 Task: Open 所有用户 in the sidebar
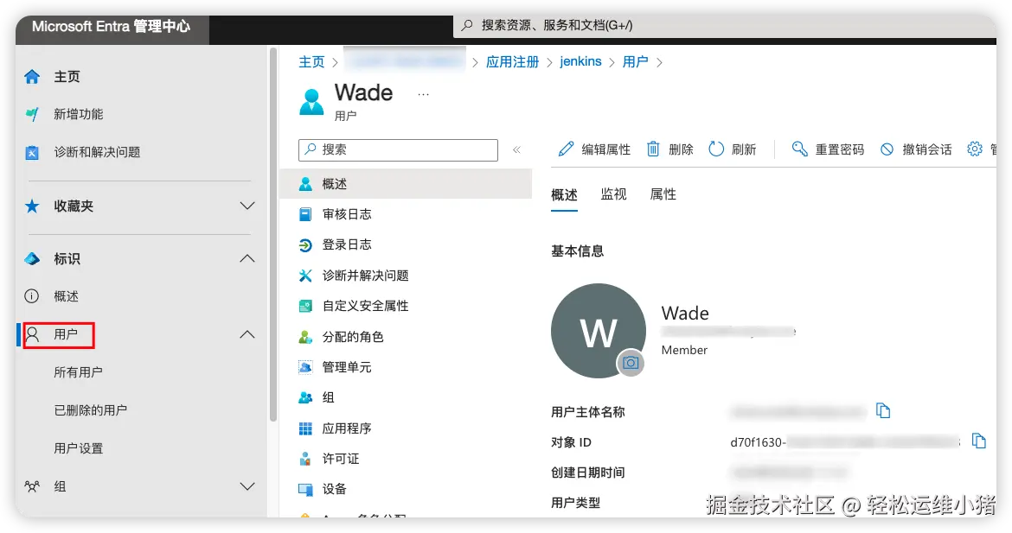tap(78, 372)
